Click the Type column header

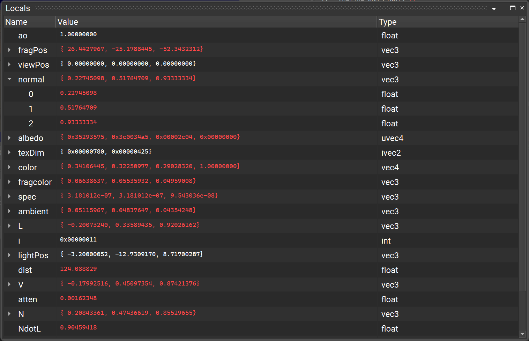[388, 22]
